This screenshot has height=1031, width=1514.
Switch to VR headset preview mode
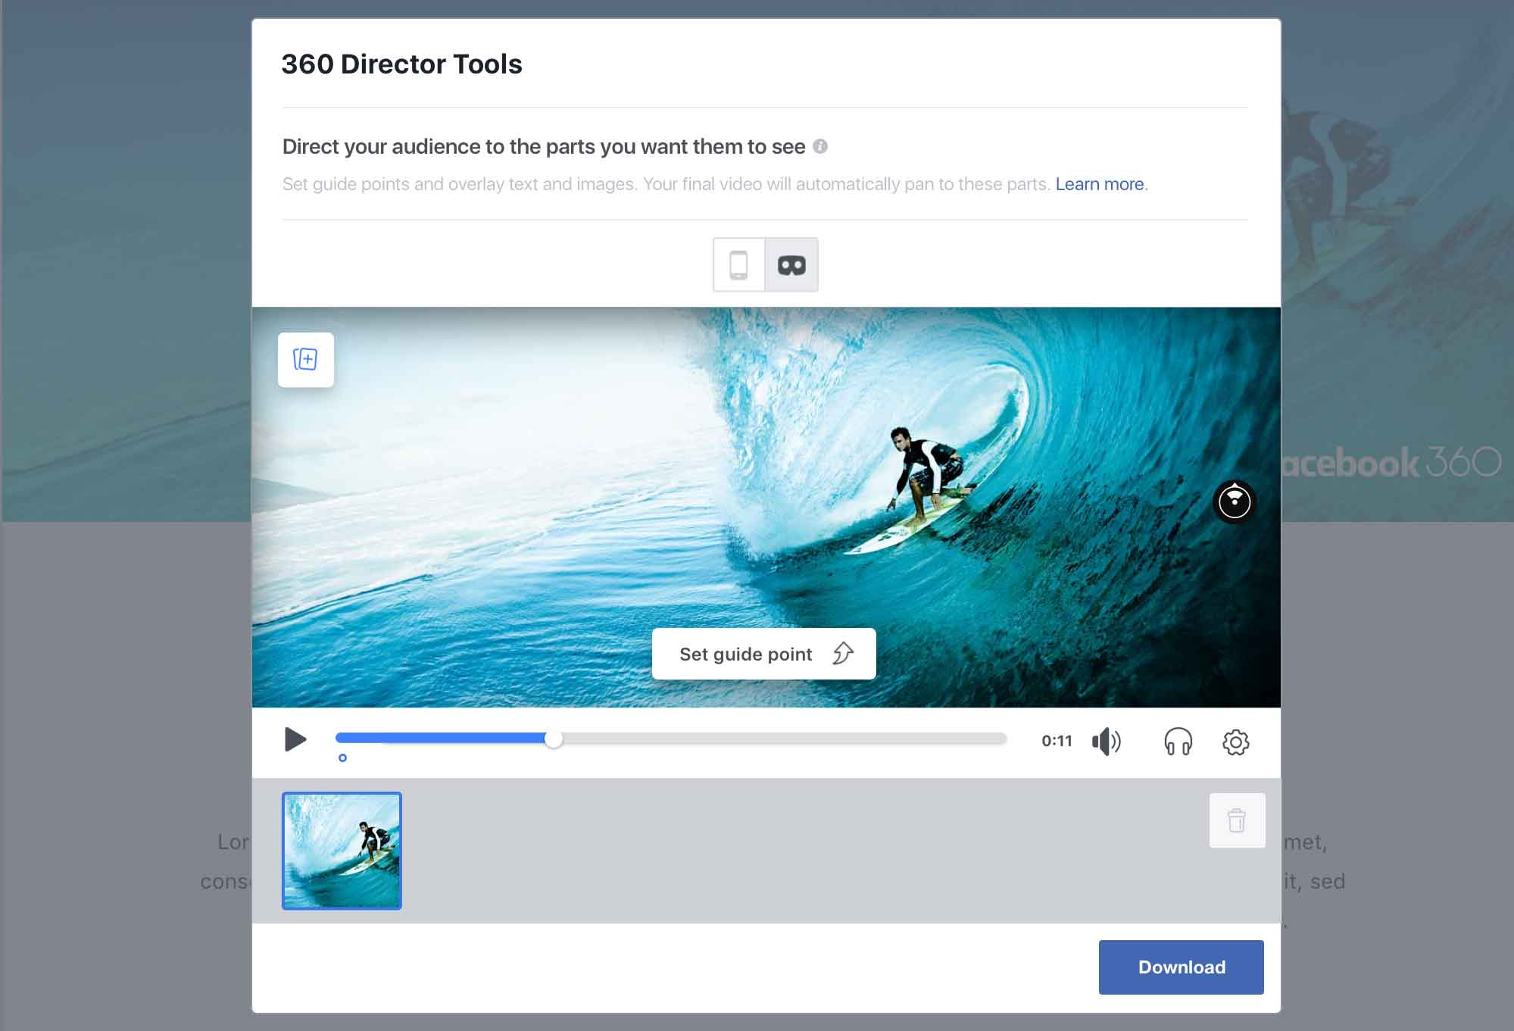click(791, 265)
